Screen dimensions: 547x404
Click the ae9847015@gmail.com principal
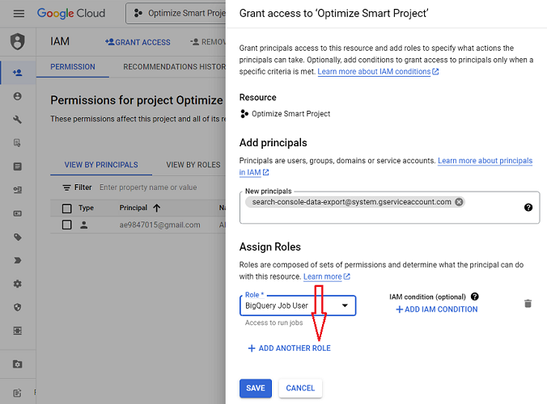(x=159, y=225)
